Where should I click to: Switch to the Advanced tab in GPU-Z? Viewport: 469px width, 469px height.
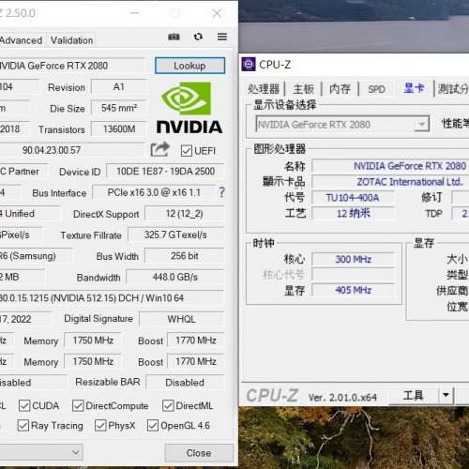[x=21, y=40]
